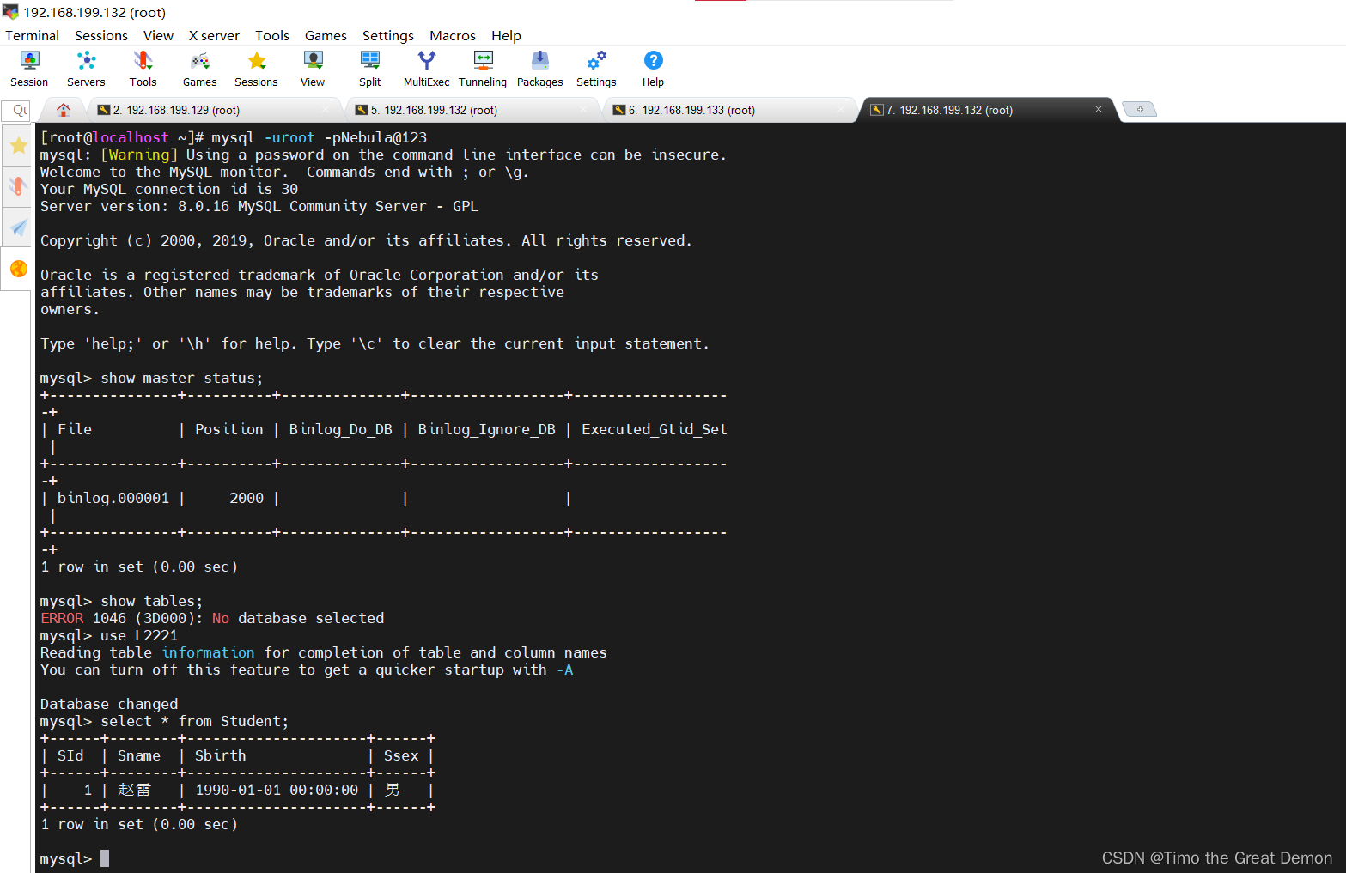Viewport: 1346px width, 873px height.
Task: Click the '1990-01-01 00:00:00' Sbirth value
Action: click(x=277, y=790)
